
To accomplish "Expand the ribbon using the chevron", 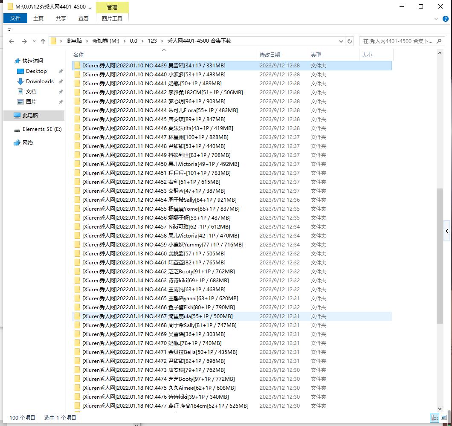I will pyautogui.click(x=436, y=19).
